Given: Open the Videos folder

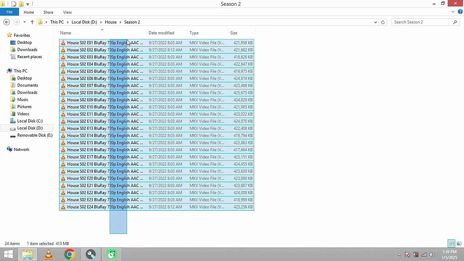Looking at the screenshot, I should [x=23, y=114].
